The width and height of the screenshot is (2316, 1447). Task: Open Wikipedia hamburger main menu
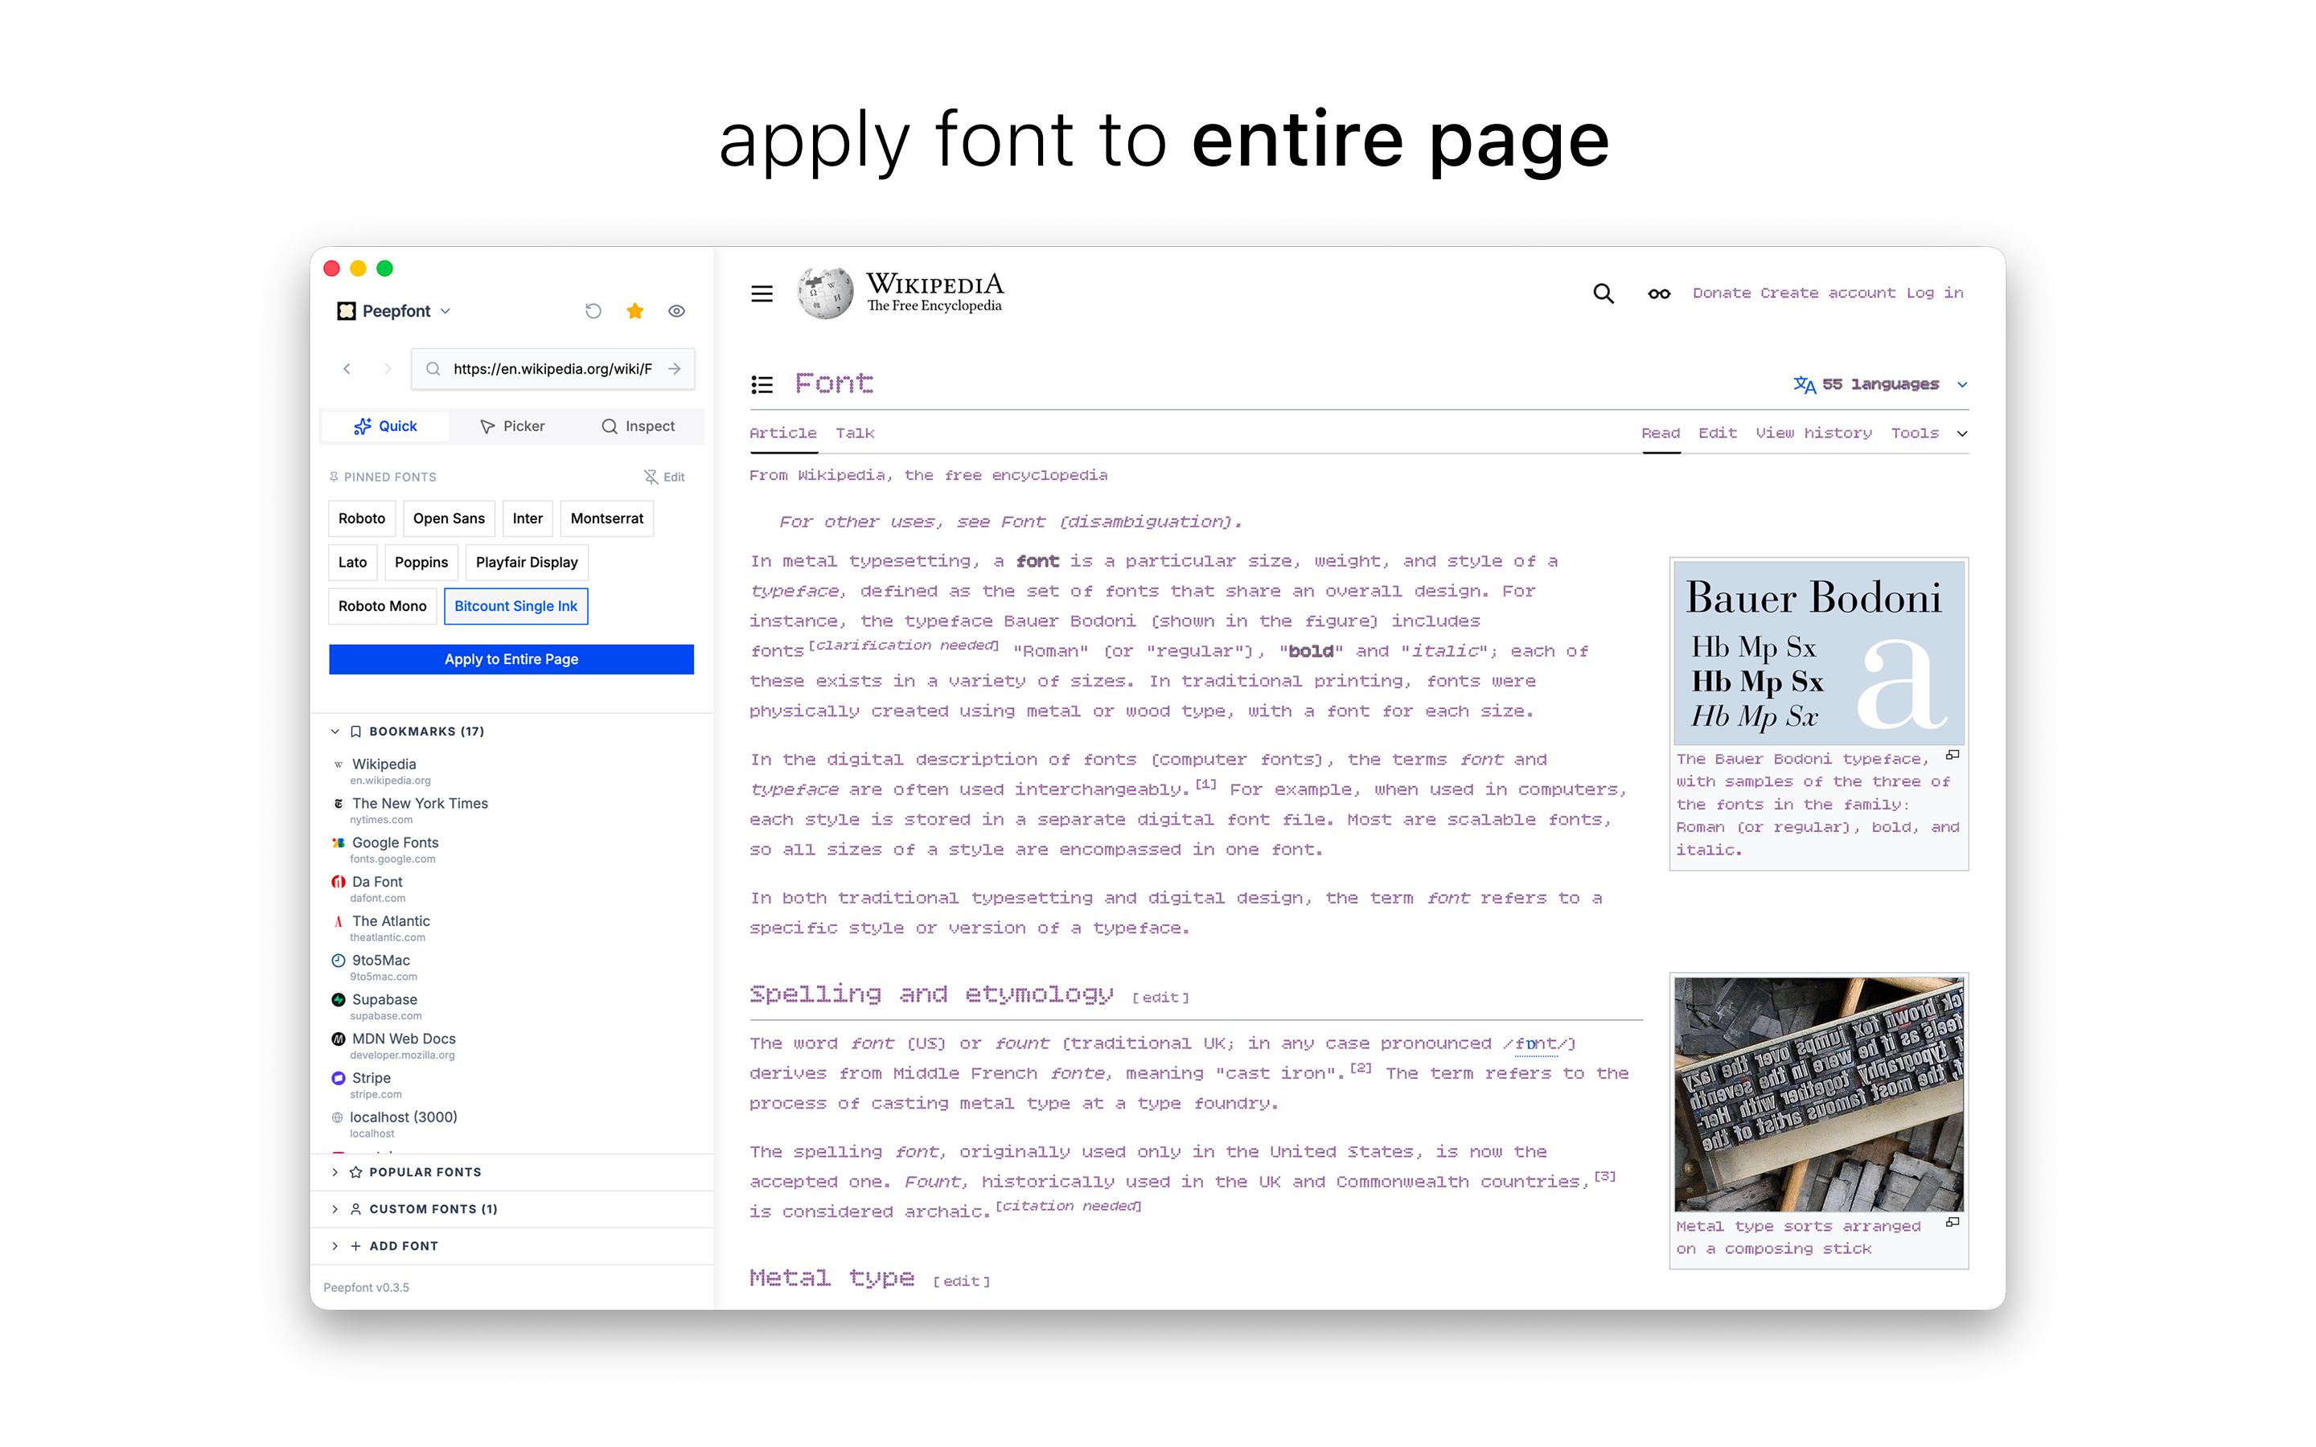click(x=762, y=293)
